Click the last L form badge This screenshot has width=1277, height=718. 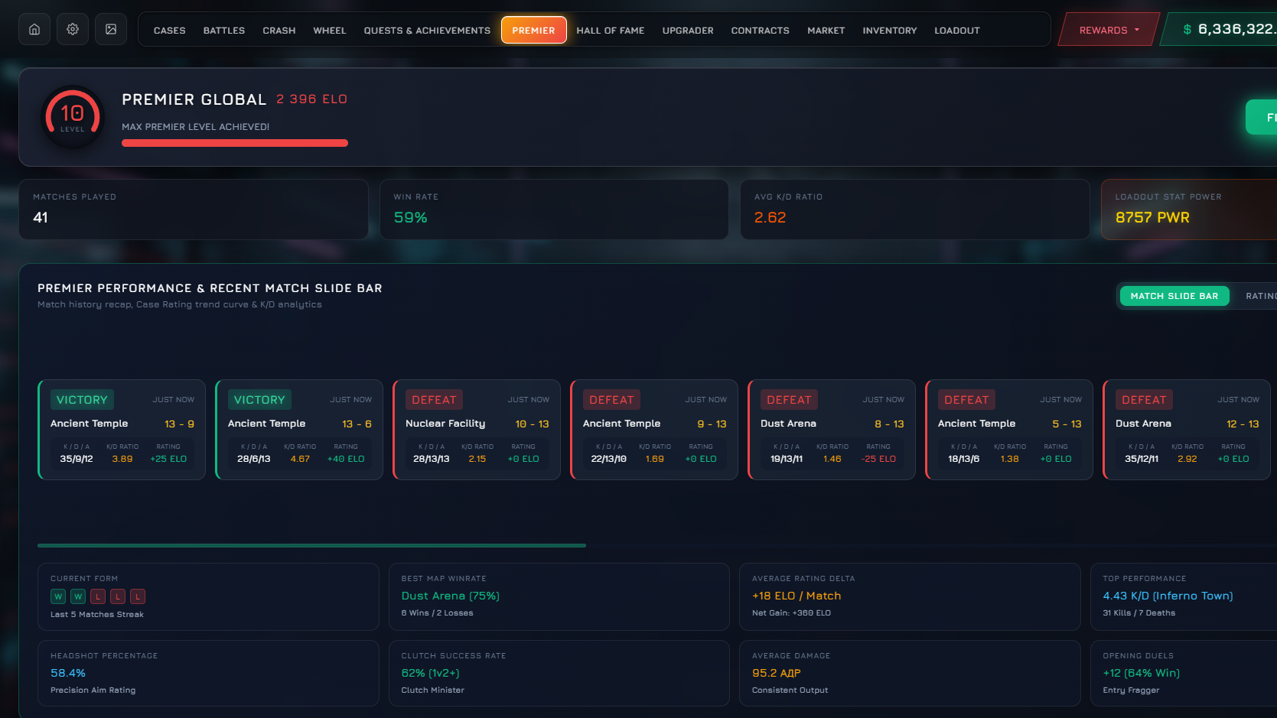tap(138, 596)
